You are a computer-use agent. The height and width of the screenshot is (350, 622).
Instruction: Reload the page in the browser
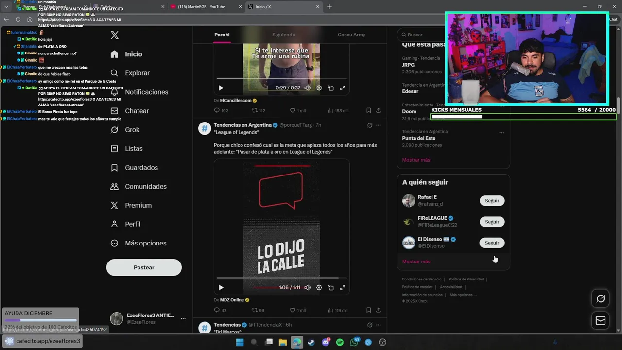(18, 19)
